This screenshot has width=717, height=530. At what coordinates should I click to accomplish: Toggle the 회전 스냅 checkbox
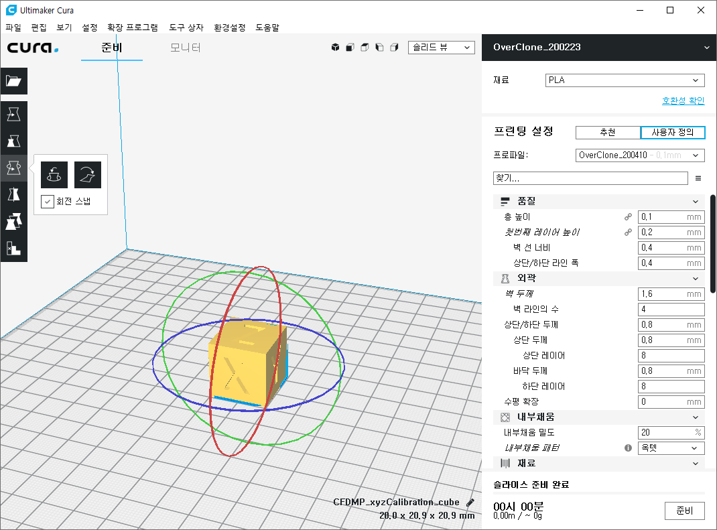tap(48, 202)
